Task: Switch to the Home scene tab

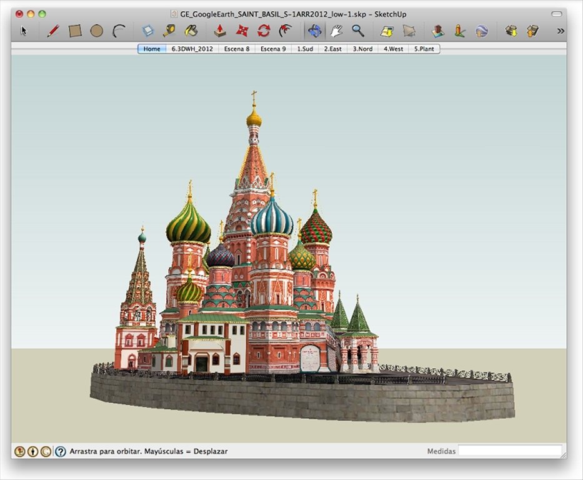Action: [x=152, y=49]
